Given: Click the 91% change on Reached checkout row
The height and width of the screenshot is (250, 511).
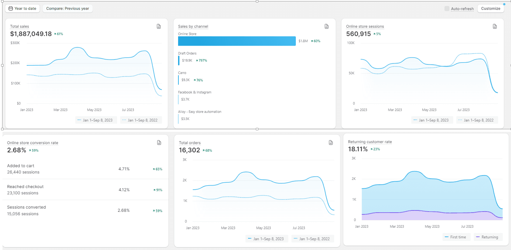Looking at the screenshot, I should [x=157, y=190].
